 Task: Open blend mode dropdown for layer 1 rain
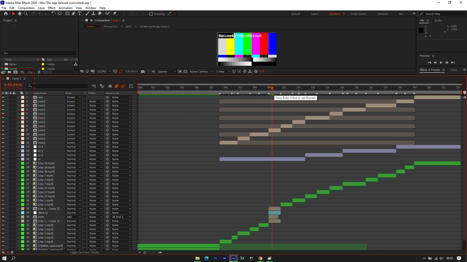(73, 97)
